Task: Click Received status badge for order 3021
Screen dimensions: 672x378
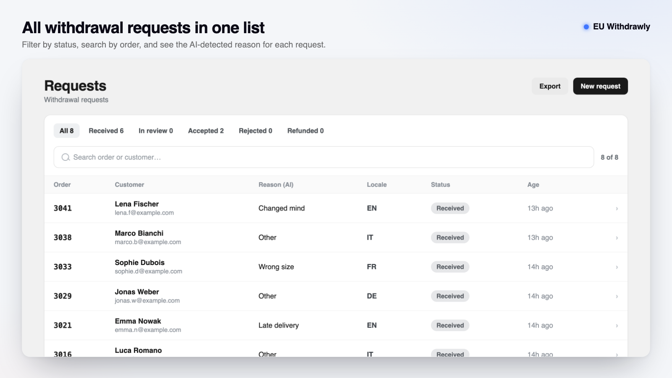Action: pyautogui.click(x=450, y=325)
